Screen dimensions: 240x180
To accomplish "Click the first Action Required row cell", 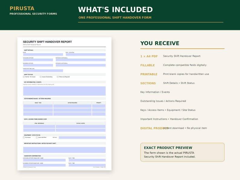I will point(73,106).
